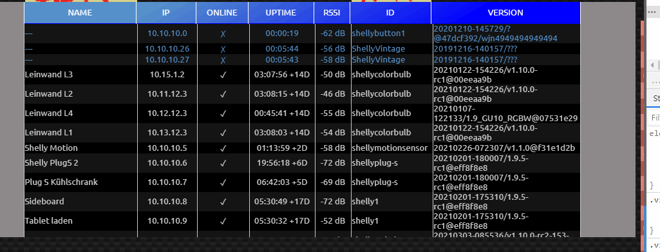Image resolution: width=660 pixels, height=252 pixels.
Task: Open IP link 10.10.10.0
Action: point(167,34)
